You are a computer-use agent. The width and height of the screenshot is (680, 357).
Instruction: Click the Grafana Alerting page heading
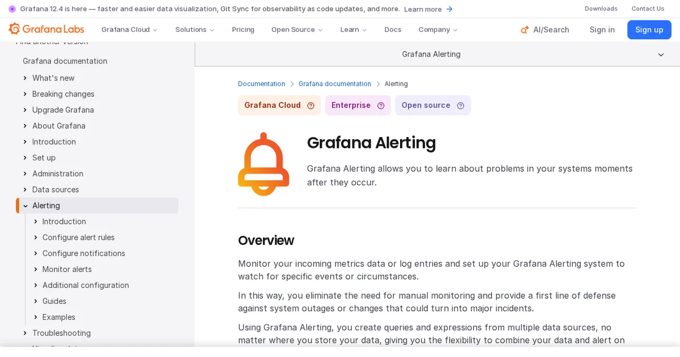click(x=371, y=142)
